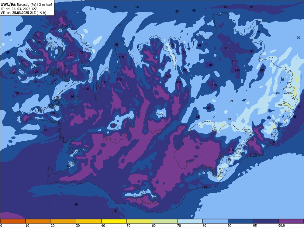Click the '10' legend scale label

tap(27, 226)
